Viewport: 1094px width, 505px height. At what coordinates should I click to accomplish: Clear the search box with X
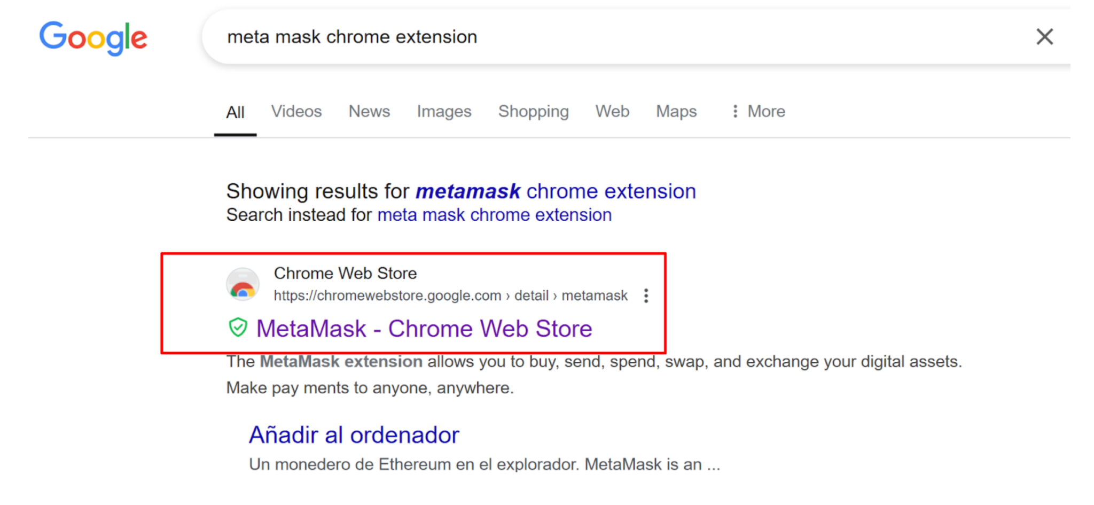1044,37
